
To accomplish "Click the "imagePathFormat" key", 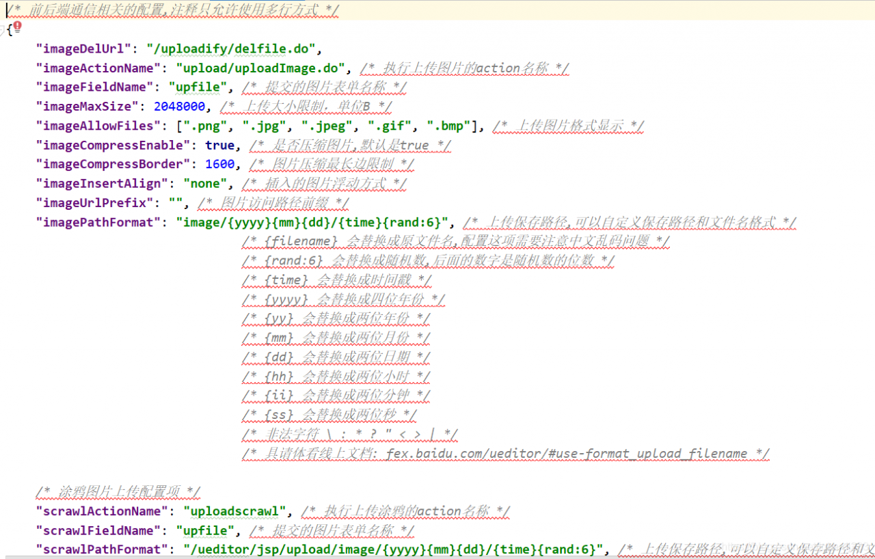I will coord(98,221).
